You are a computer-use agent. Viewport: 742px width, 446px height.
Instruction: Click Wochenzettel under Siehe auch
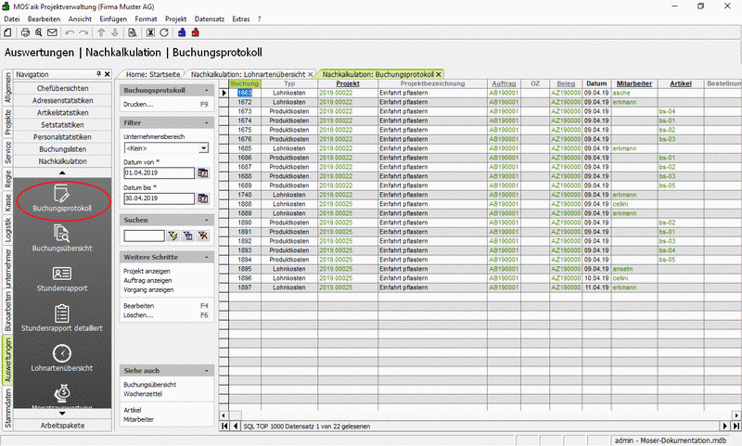pyautogui.click(x=143, y=394)
